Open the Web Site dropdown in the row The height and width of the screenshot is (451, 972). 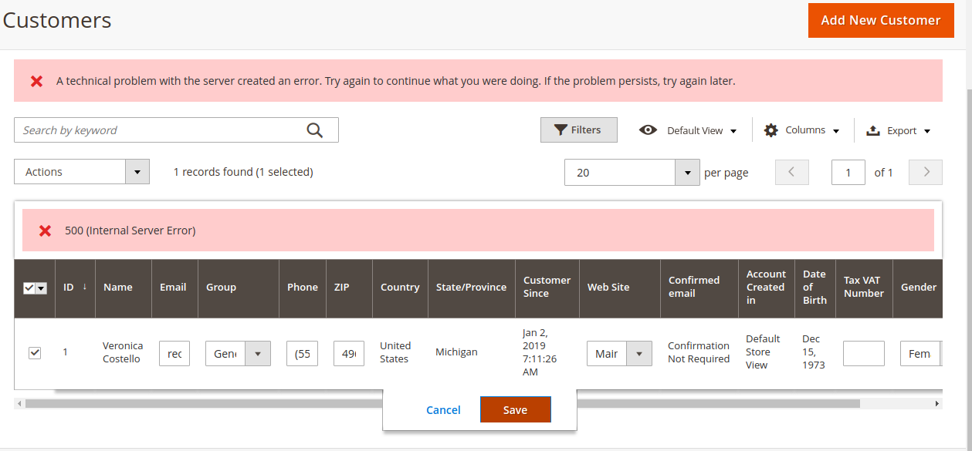[x=638, y=353]
